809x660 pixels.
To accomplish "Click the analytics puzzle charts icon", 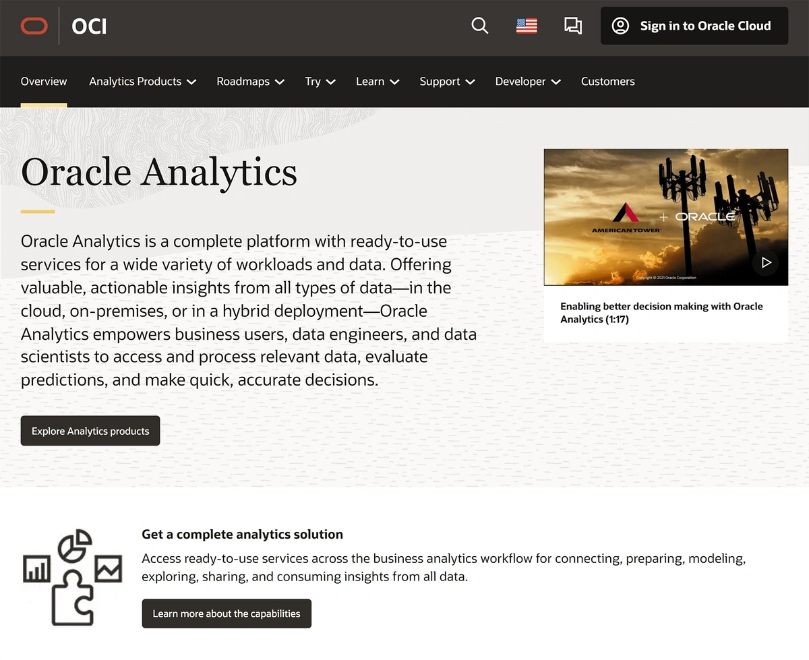I will click(x=73, y=577).
